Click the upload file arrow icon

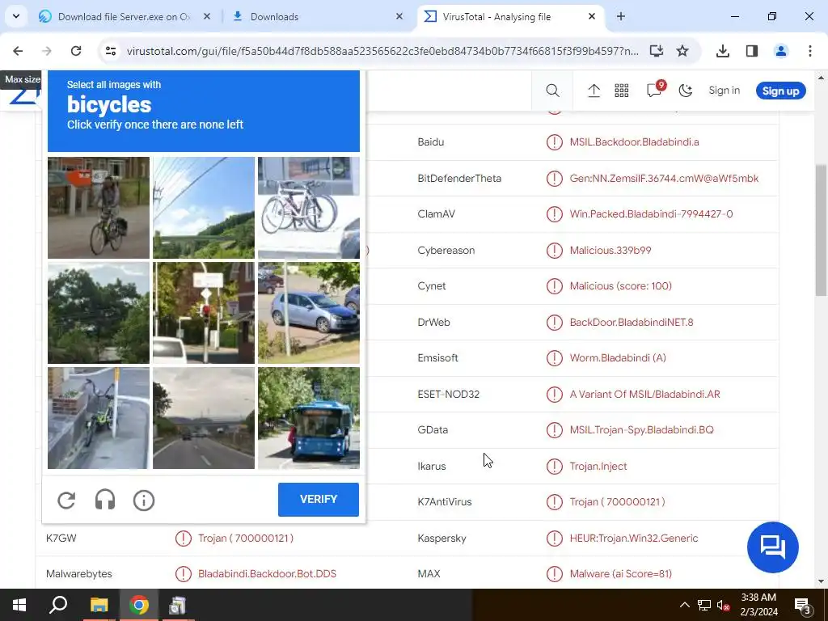pyautogui.click(x=594, y=91)
